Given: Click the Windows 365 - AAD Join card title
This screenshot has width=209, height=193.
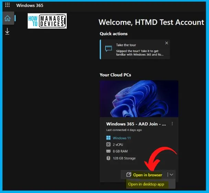Looking at the screenshot, I should coord(136,124).
